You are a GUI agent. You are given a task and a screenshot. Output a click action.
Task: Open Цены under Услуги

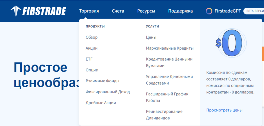[151, 37]
